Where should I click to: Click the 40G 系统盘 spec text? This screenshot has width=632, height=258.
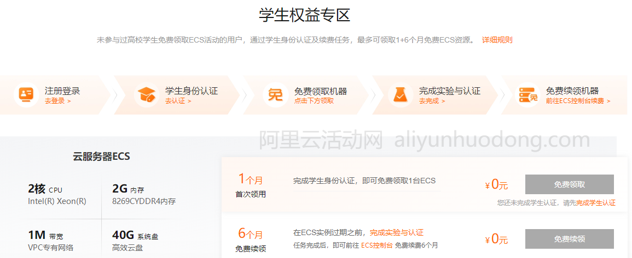(135, 235)
